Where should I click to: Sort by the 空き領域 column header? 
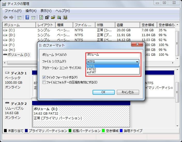click(x=148, y=25)
